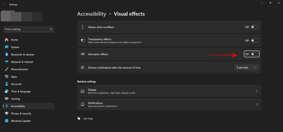Click the Personalization paintbrush icon
Image resolution: width=283 pixels, height=132 pixels.
[7, 69]
